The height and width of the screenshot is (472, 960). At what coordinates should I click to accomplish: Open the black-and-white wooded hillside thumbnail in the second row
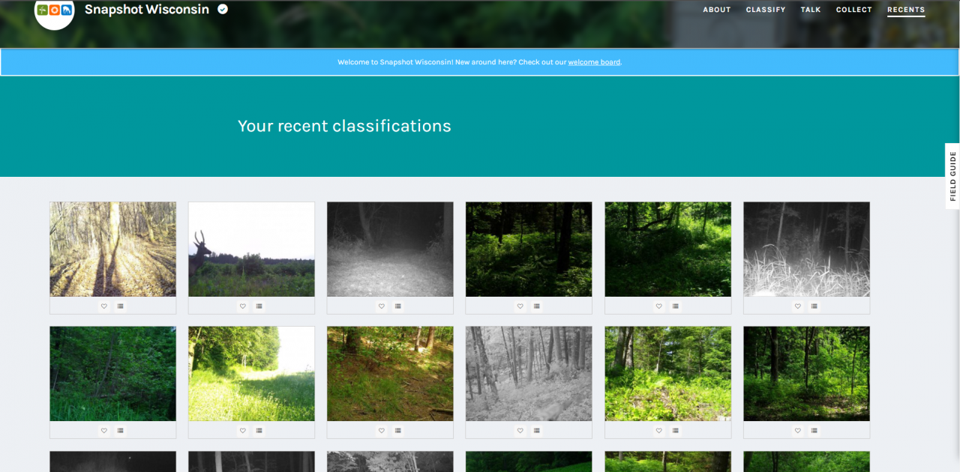(x=529, y=374)
